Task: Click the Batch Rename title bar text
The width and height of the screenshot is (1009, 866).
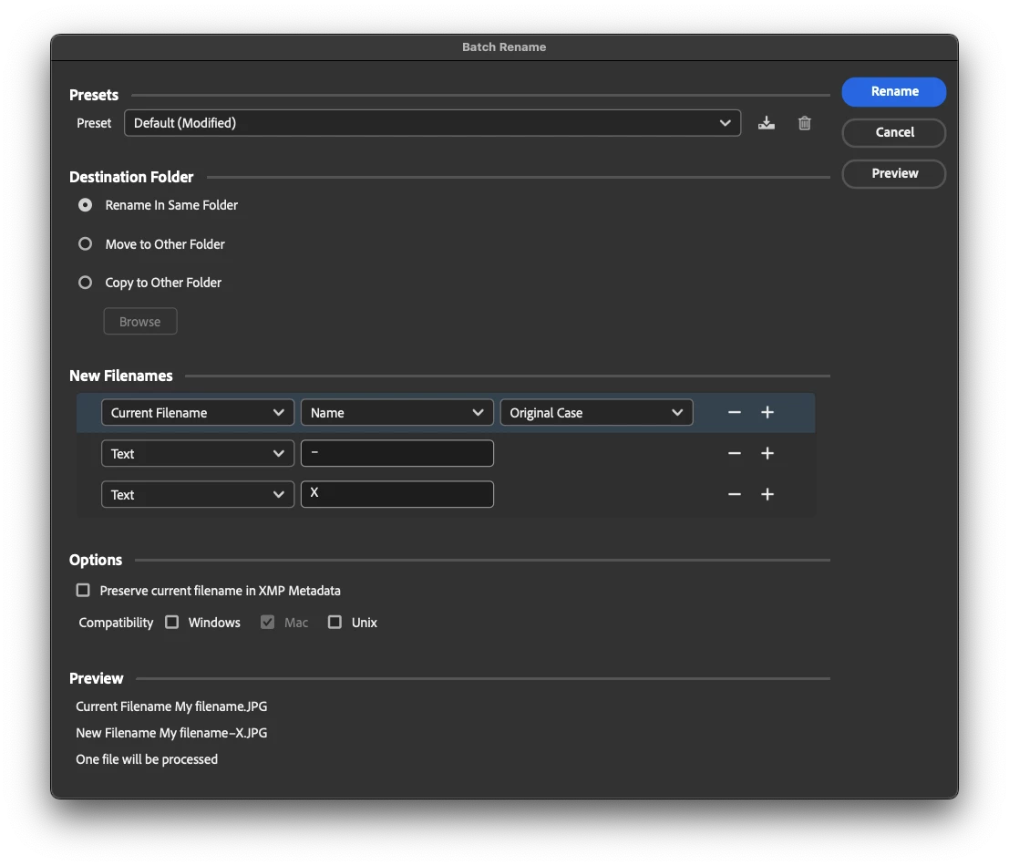Action: (x=504, y=47)
